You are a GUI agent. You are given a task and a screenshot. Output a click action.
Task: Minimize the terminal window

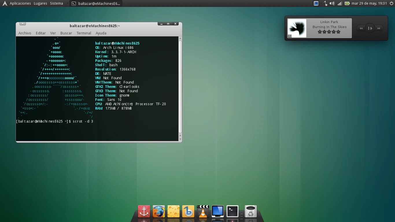(x=161, y=24)
